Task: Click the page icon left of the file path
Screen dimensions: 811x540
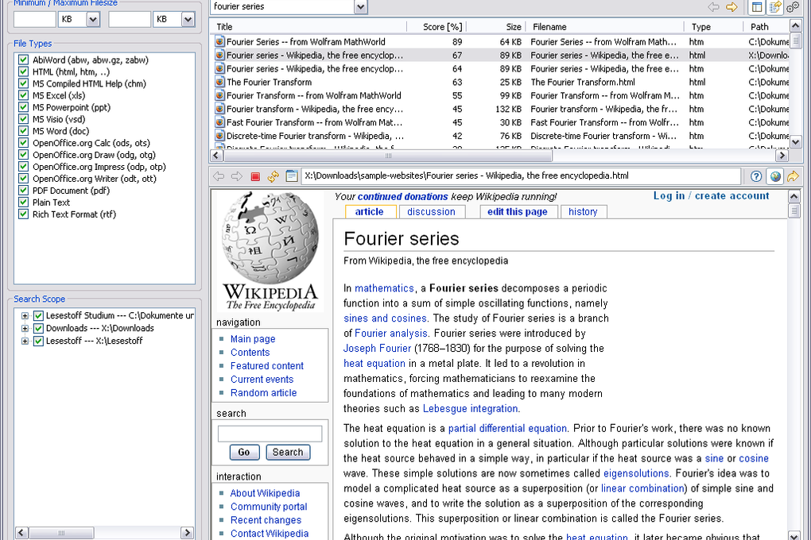Action: click(292, 176)
